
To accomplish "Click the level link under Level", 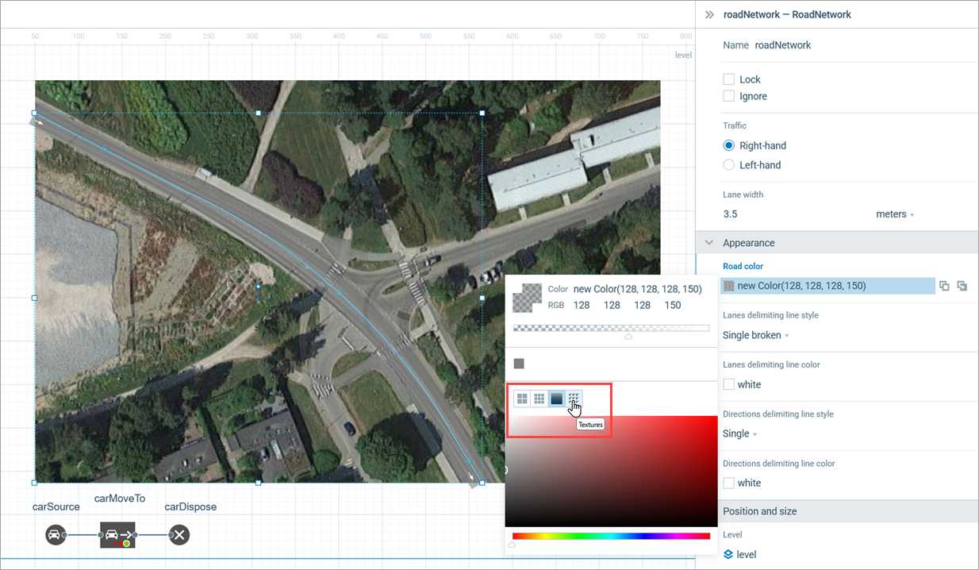I will pyautogui.click(x=746, y=554).
